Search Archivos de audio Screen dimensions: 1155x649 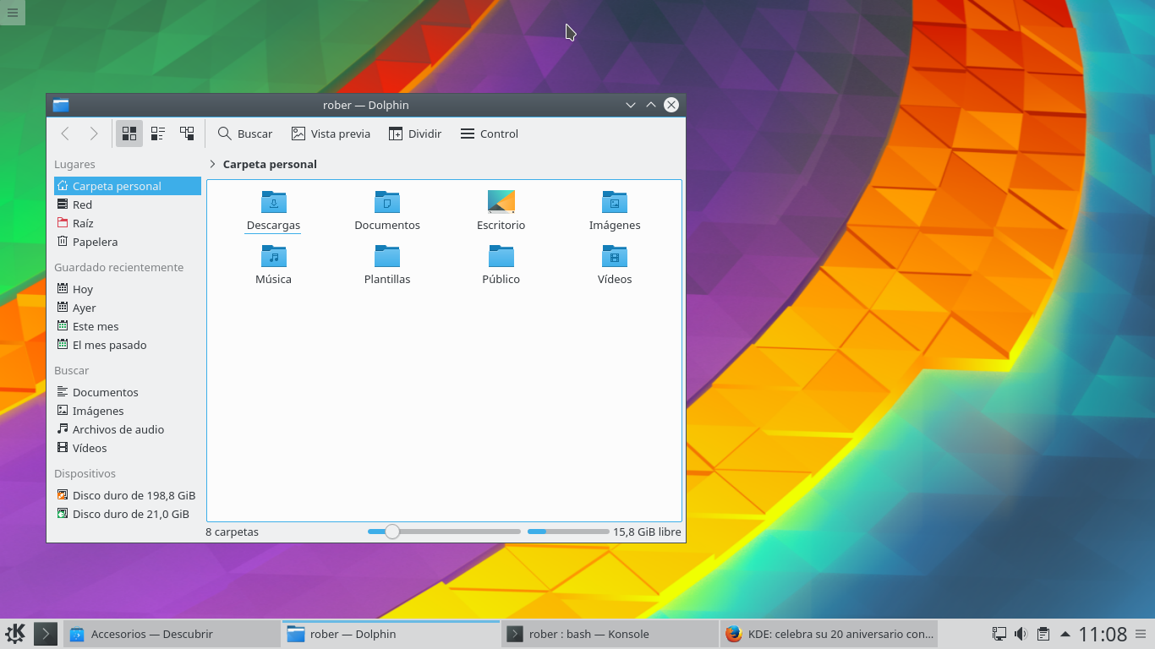(128, 429)
